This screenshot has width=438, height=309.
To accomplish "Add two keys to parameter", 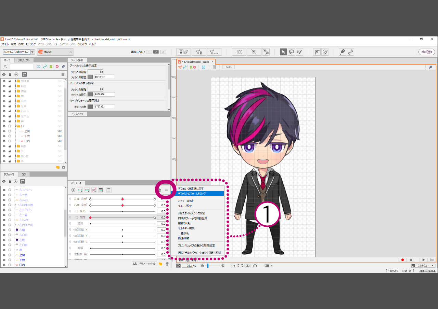I will [x=80, y=190].
